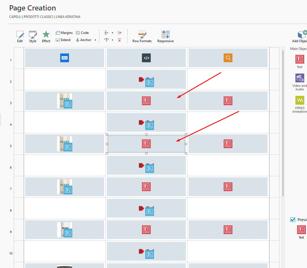Select the brand image in row 9
This screenshot has height=268, width=307.
(65, 230)
